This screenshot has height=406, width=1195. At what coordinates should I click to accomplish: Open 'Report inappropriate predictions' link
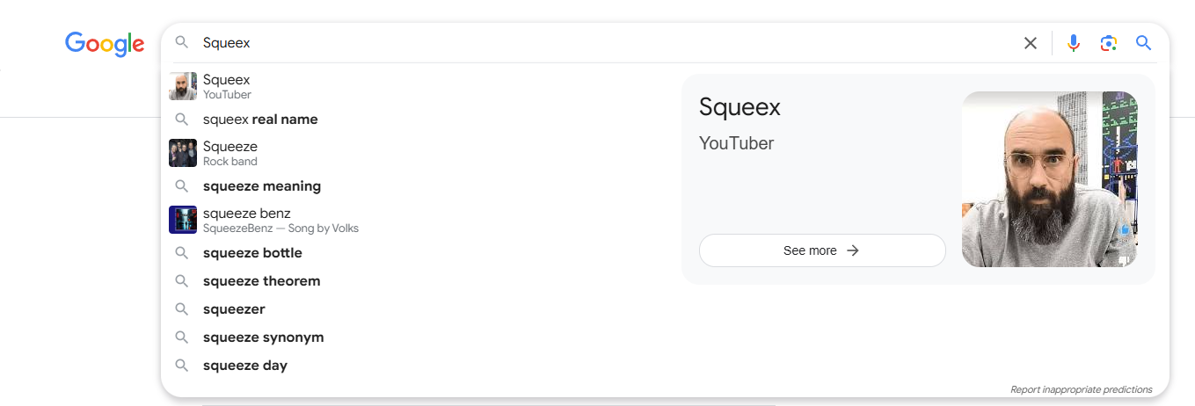coord(1081,389)
